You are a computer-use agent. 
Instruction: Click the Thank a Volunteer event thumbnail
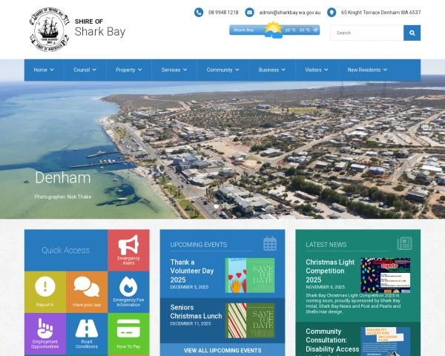[x=250, y=275]
